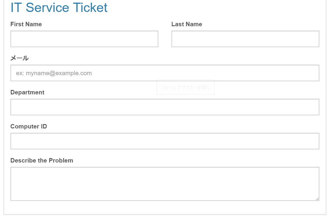Click the First Name label text

click(x=26, y=24)
